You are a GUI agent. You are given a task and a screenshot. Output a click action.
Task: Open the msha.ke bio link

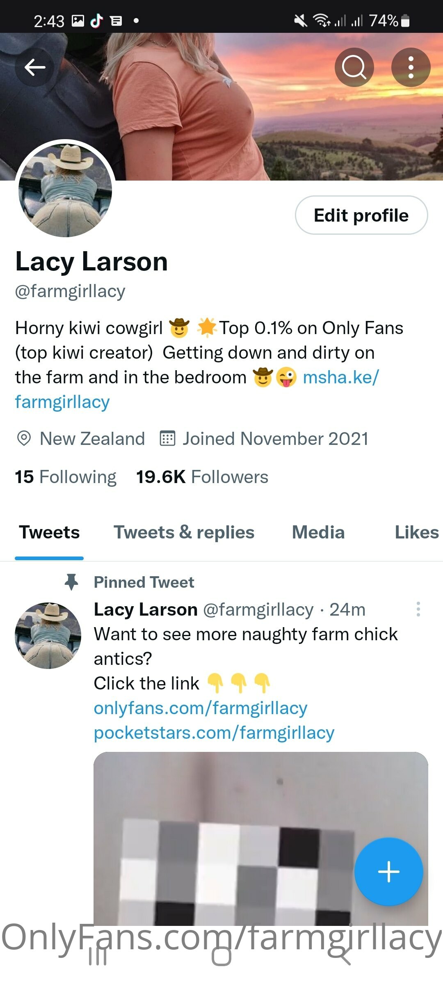tap(340, 378)
